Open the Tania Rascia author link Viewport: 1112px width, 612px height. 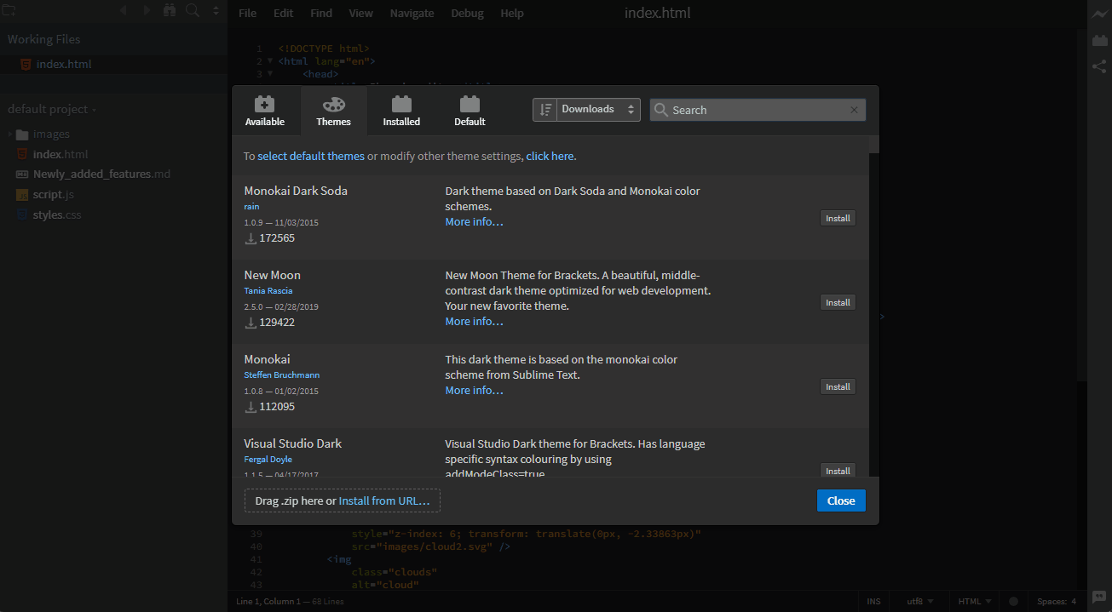coord(268,290)
